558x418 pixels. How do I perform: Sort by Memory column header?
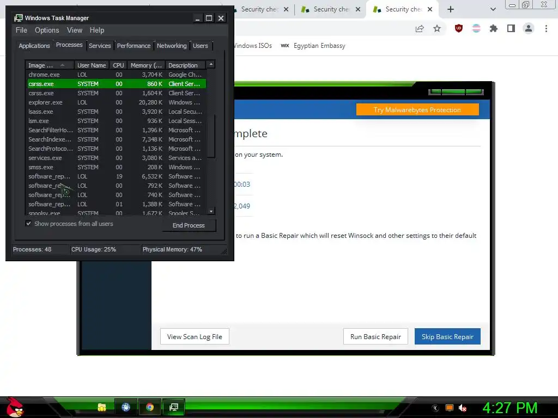146,65
